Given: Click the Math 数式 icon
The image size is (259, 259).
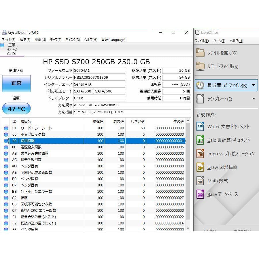Looking at the screenshot, I should 200,181.
